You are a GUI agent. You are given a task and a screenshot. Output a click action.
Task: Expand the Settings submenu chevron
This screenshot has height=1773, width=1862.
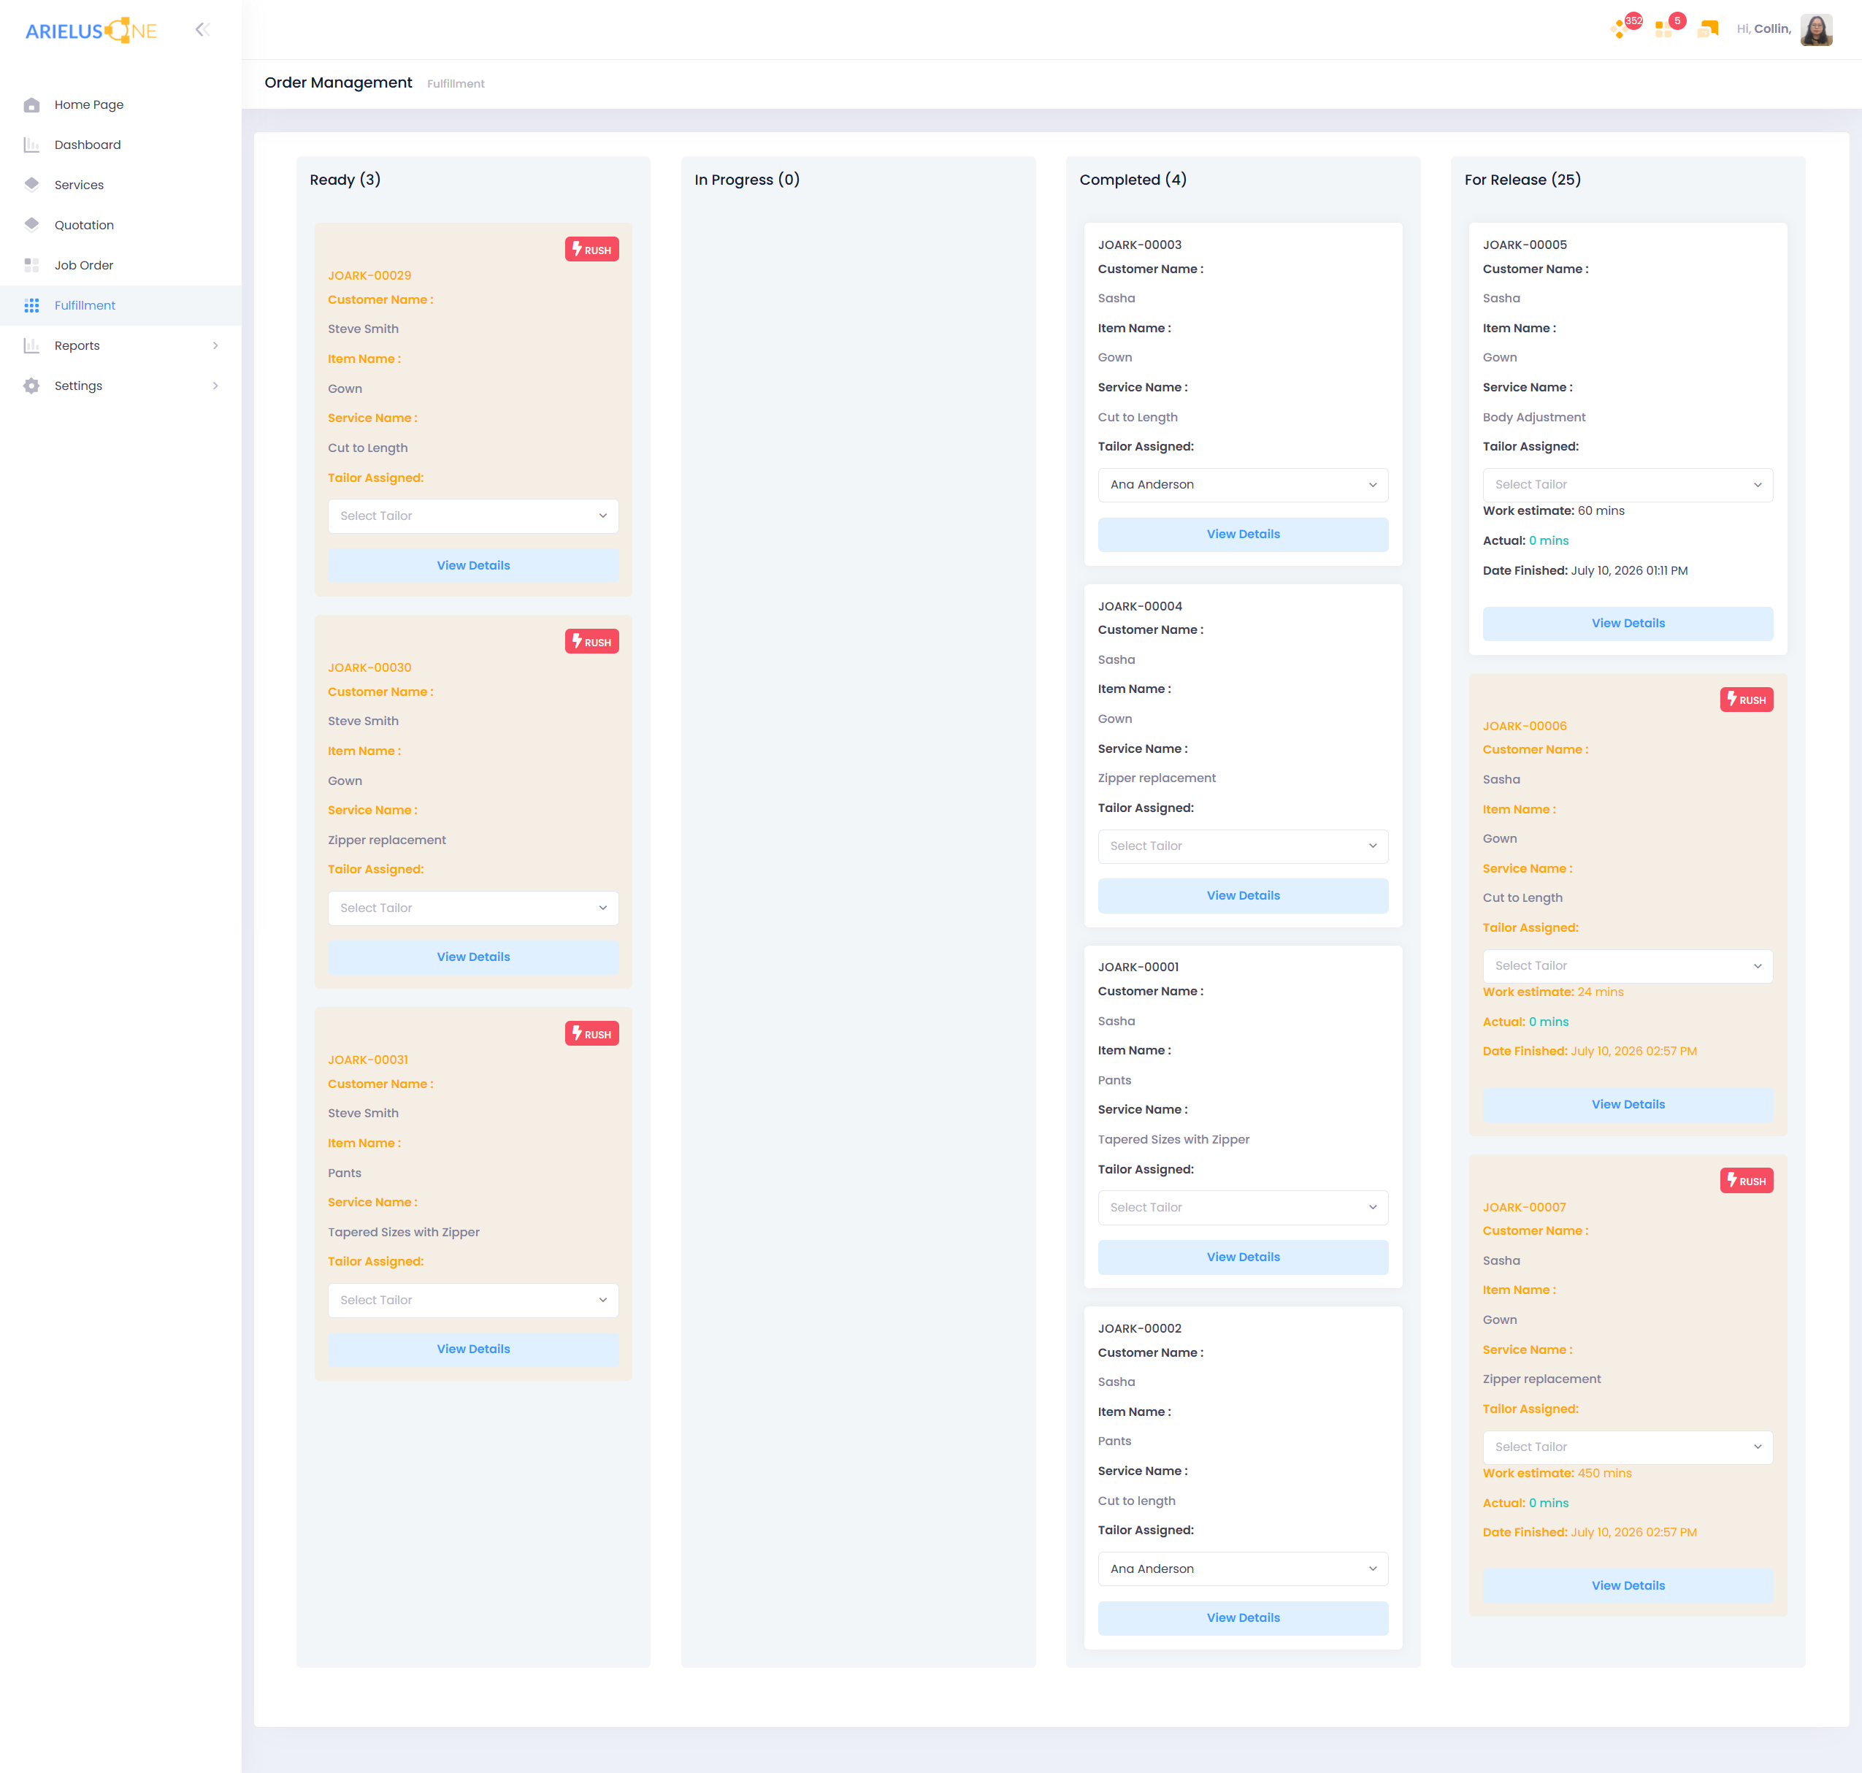coord(215,386)
